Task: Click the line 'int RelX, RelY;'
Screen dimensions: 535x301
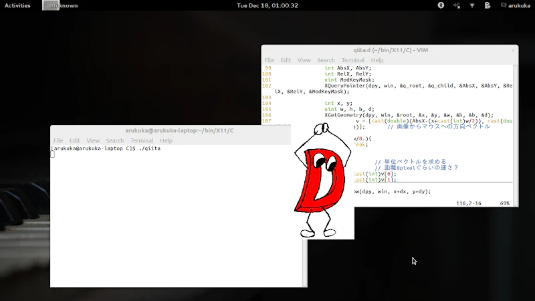Action: coord(348,74)
